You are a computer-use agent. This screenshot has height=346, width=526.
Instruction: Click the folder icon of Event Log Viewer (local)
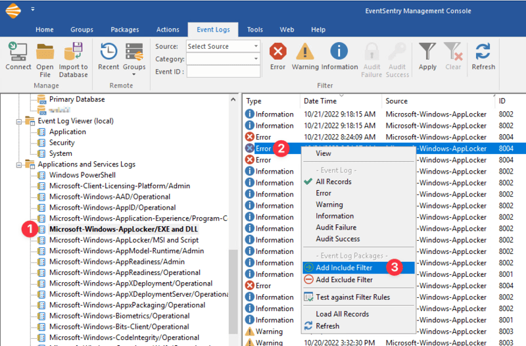pos(30,121)
